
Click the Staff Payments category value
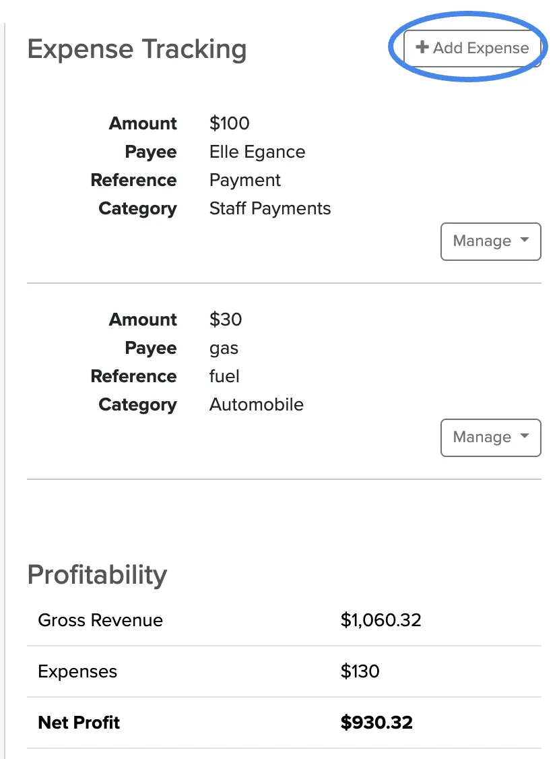[270, 209]
